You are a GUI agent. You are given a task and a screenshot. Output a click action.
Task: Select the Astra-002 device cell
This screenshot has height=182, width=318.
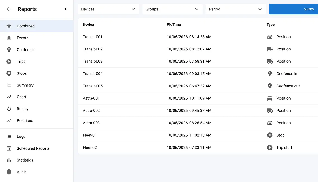[x=91, y=111]
